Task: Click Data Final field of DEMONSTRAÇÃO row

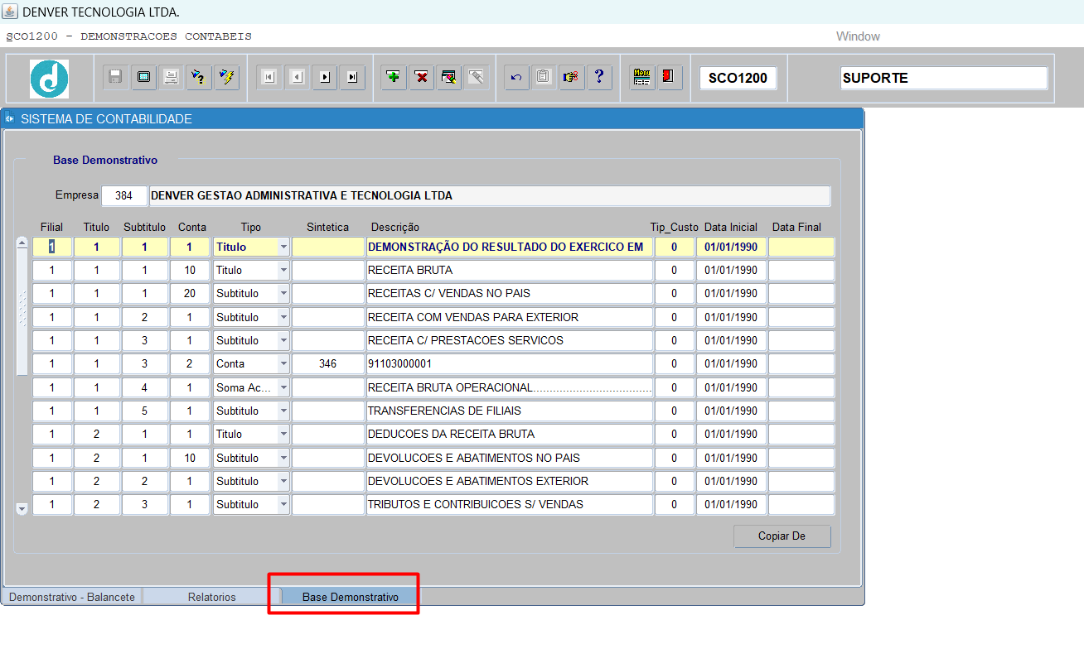Action: pyautogui.click(x=801, y=247)
